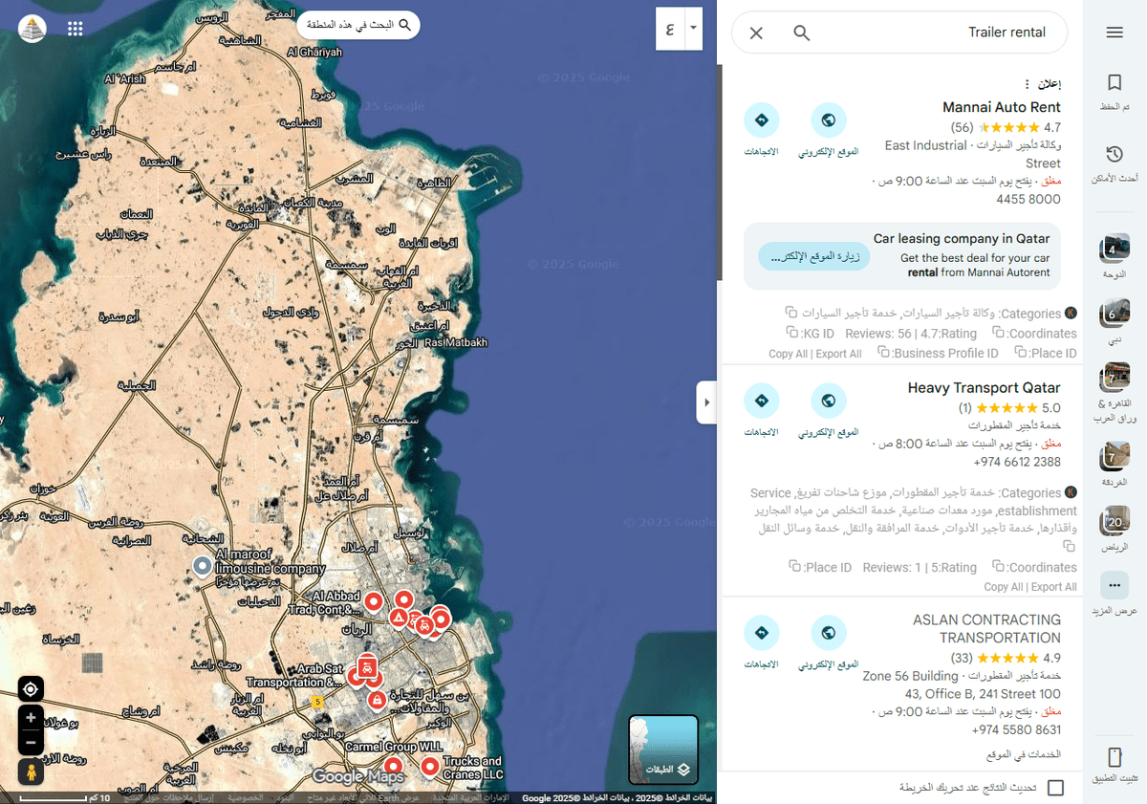Open the Mannai Auto Rent result title

(x=1001, y=107)
